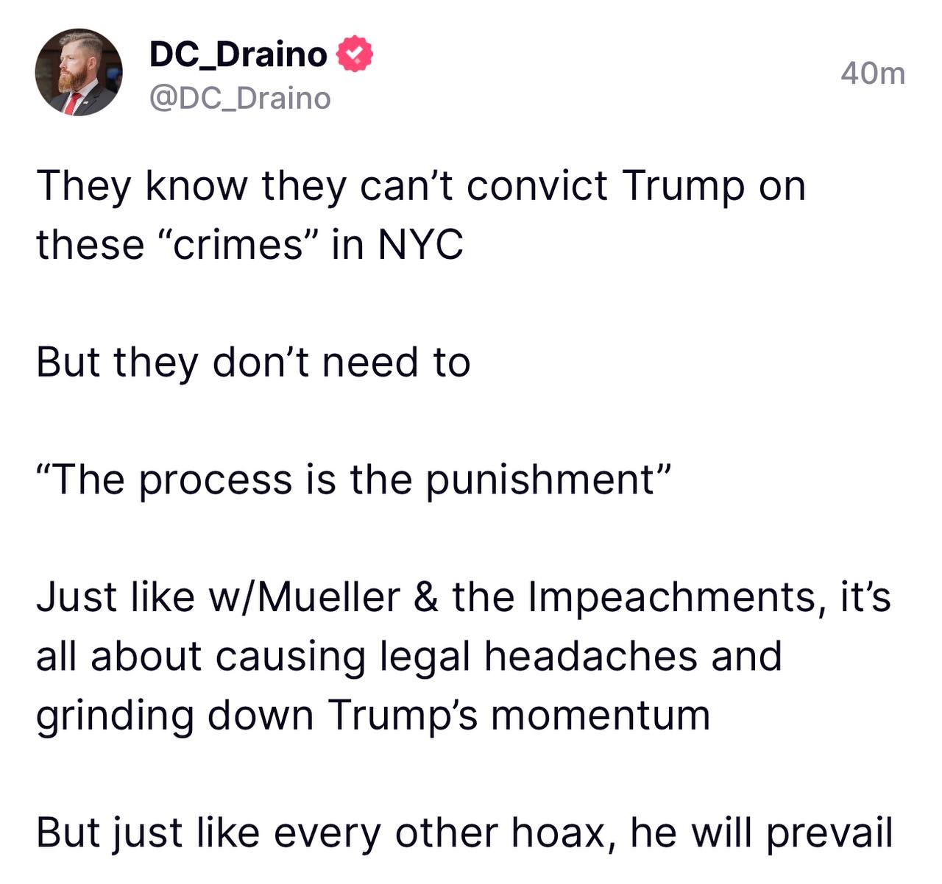This screenshot has width=942, height=884.
Task: Click the word "punishment" in the quote
Action: [539, 480]
